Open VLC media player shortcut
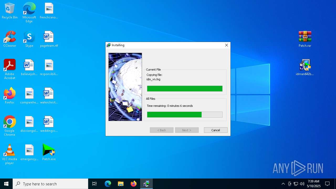This screenshot has width=336, height=189. click(10, 154)
